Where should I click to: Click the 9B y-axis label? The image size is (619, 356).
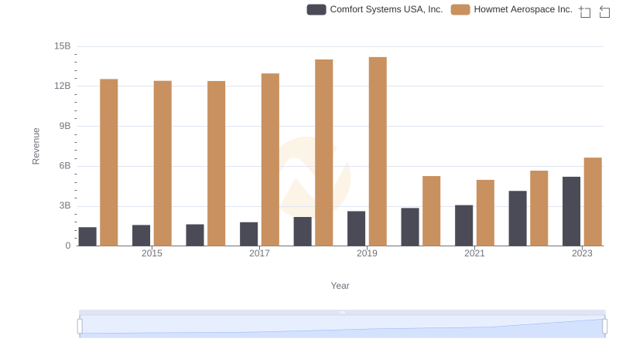[65, 126]
